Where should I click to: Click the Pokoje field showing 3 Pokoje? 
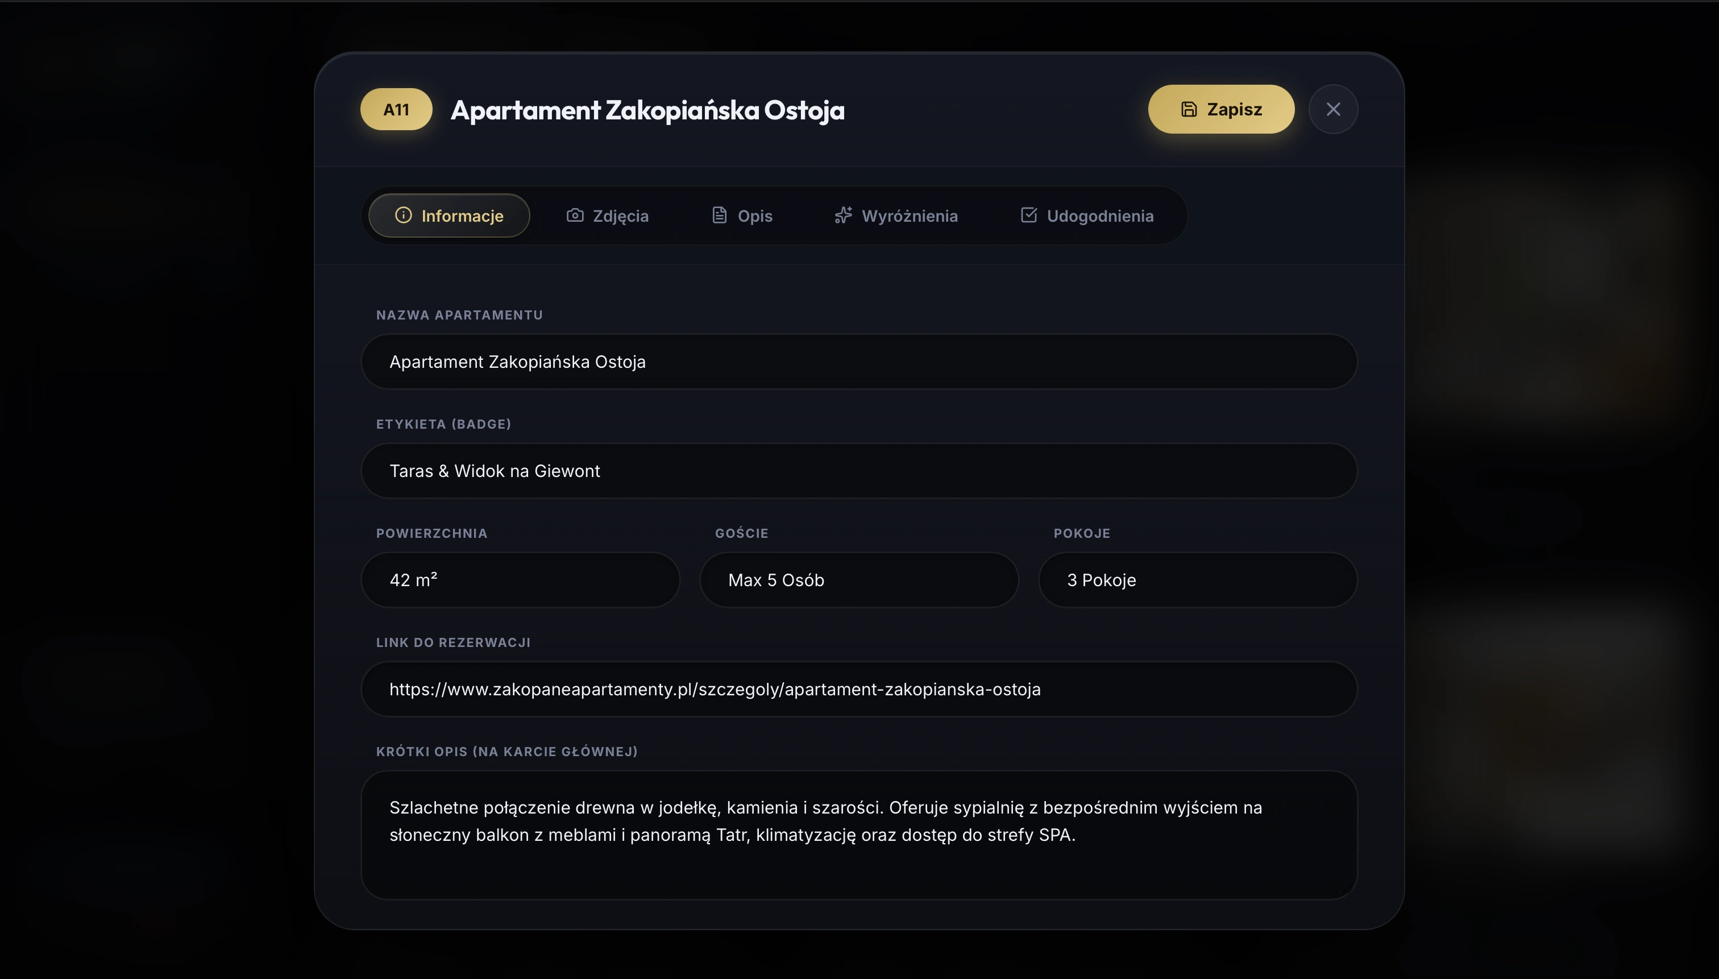click(x=1198, y=580)
